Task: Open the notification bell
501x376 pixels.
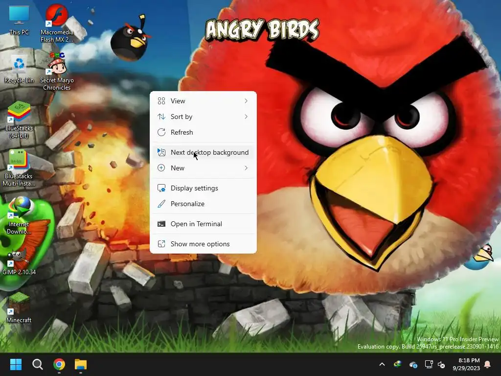Action: 488,364
